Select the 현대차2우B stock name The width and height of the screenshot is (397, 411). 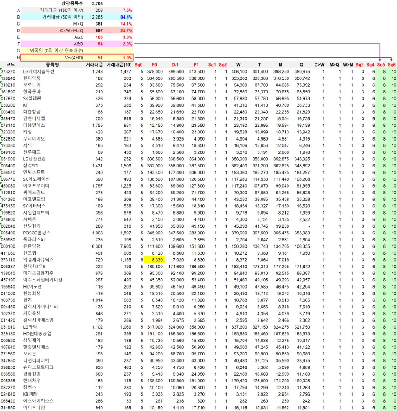pos(34,267)
